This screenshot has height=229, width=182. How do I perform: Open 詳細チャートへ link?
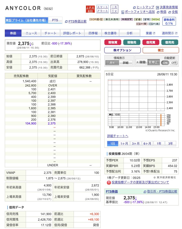[x=117, y=136]
